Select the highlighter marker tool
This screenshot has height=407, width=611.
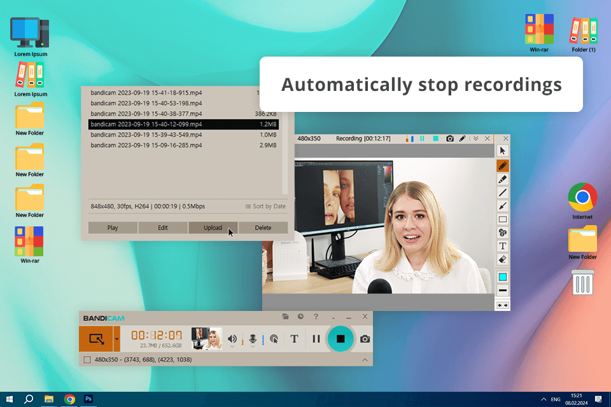[x=502, y=179]
